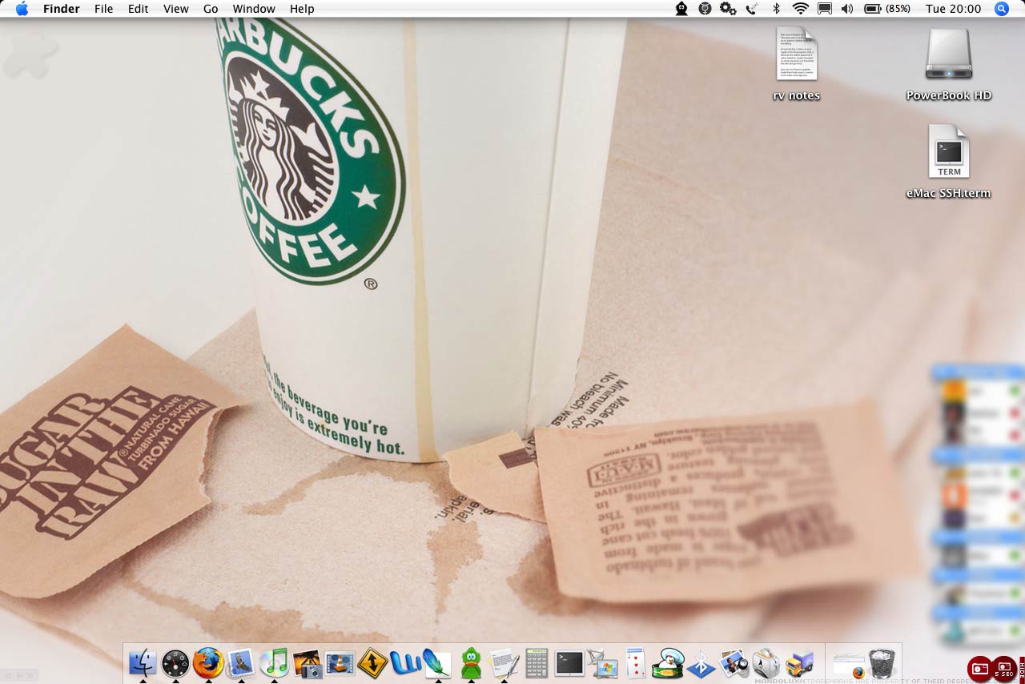The image size is (1025, 684).
Task: Click the round globe menu bar icon
Action: click(705, 9)
